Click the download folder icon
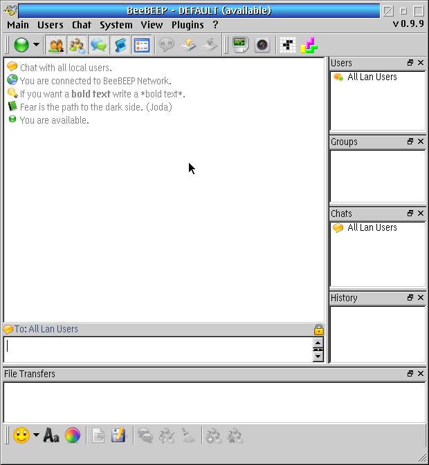Screen dimensions: 429x465 pos(210,45)
